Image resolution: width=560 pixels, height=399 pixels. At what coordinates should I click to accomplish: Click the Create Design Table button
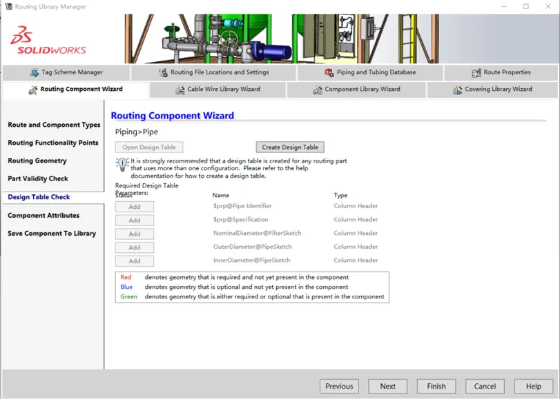290,147
